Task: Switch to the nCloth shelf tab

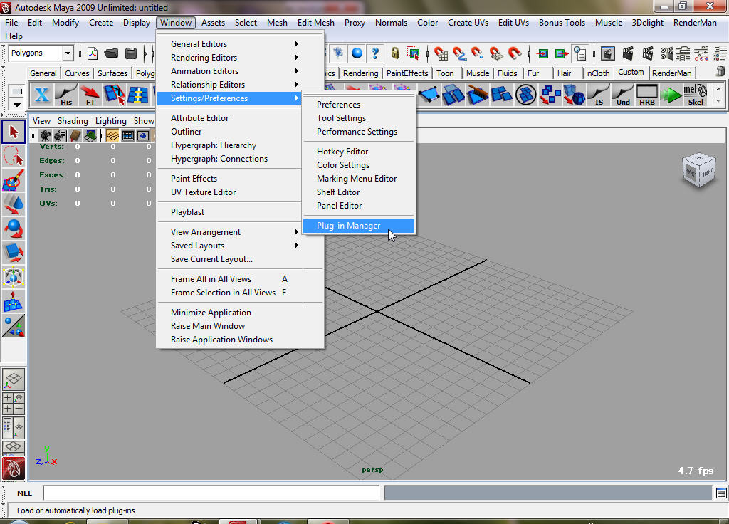Action: 598,73
